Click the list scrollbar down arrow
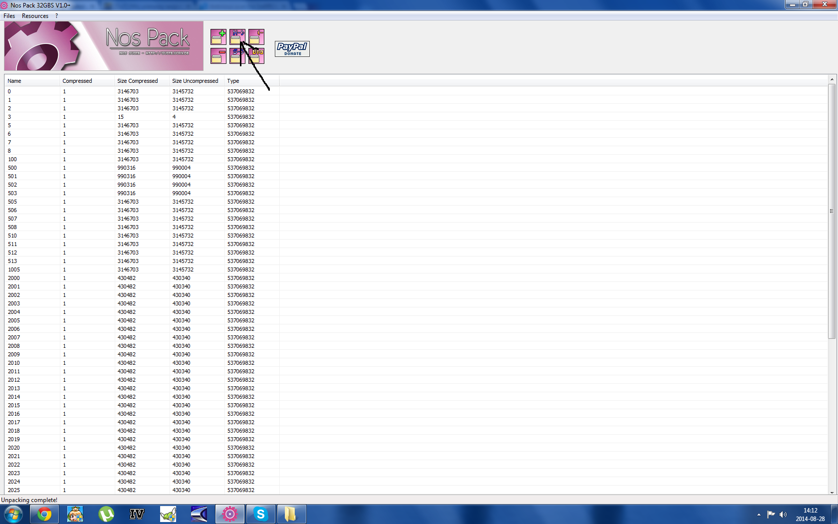This screenshot has width=838, height=524. tap(832, 492)
